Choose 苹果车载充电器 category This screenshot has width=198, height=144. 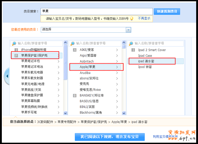click(32, 72)
